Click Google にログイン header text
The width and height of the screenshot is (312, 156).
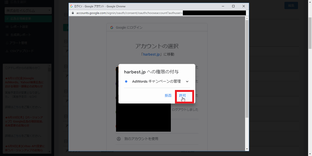(129, 27)
